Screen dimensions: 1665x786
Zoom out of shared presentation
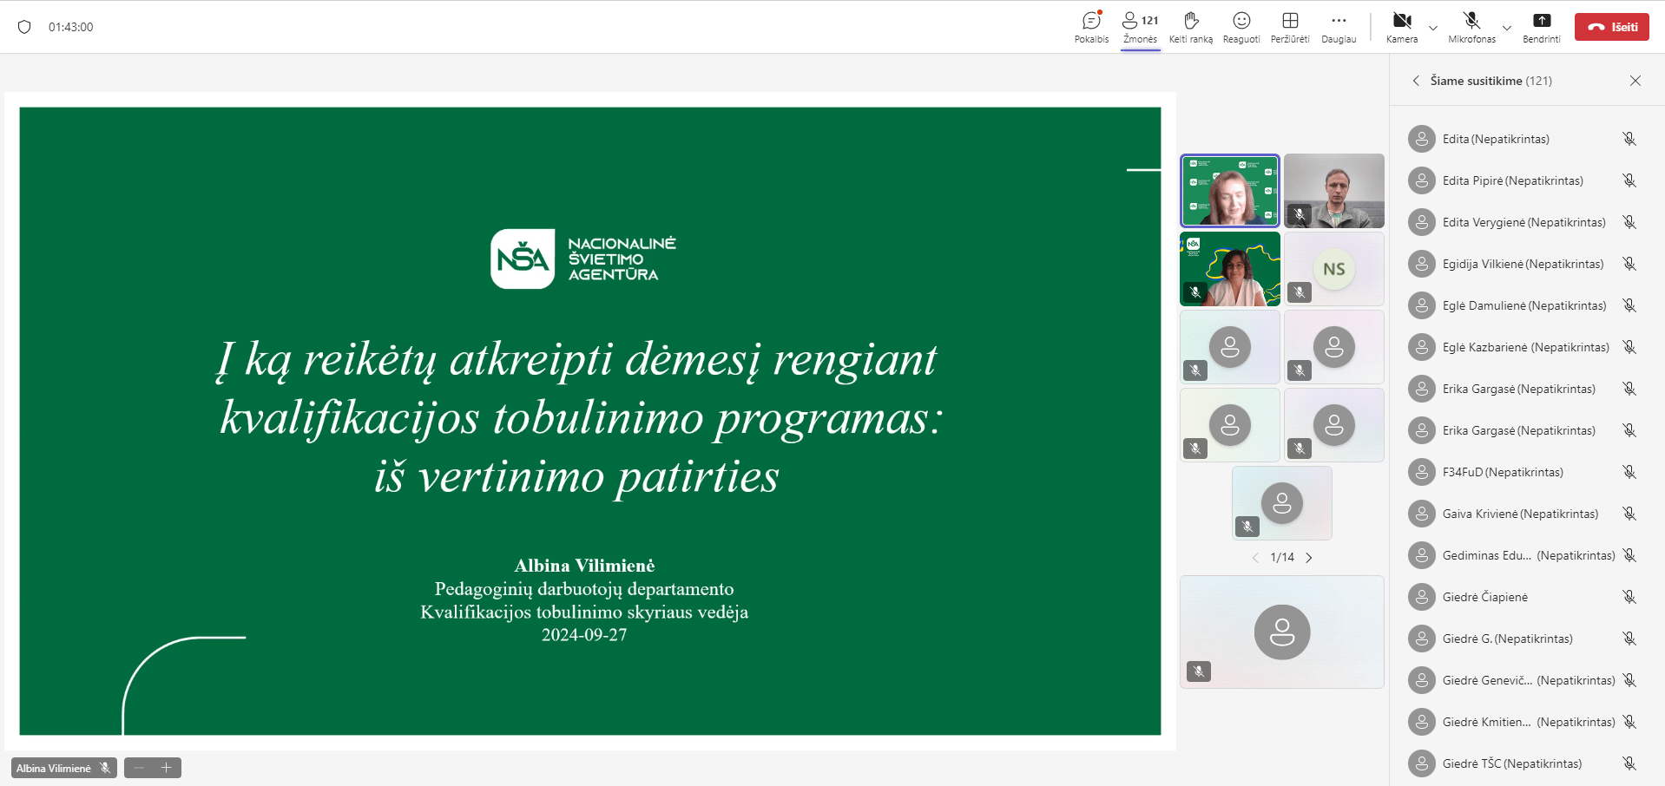coord(139,768)
